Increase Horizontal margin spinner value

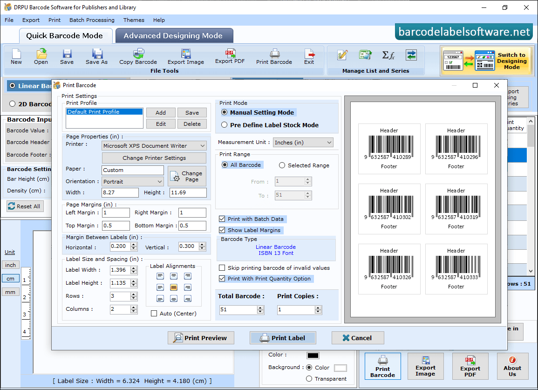[x=134, y=244]
